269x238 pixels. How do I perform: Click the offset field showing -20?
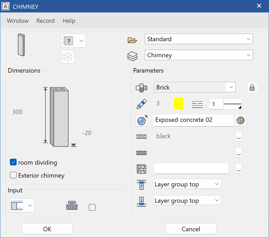(93, 133)
